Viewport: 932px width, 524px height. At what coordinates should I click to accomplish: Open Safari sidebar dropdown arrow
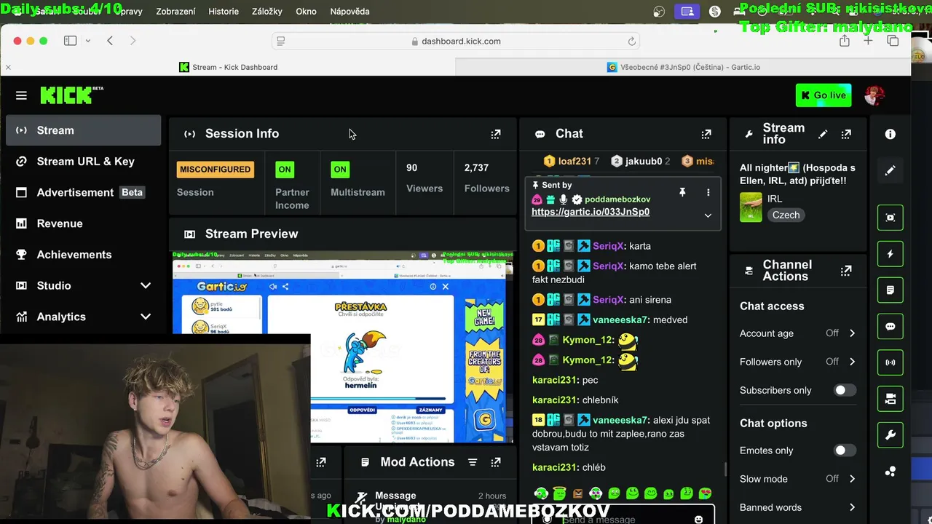88,41
